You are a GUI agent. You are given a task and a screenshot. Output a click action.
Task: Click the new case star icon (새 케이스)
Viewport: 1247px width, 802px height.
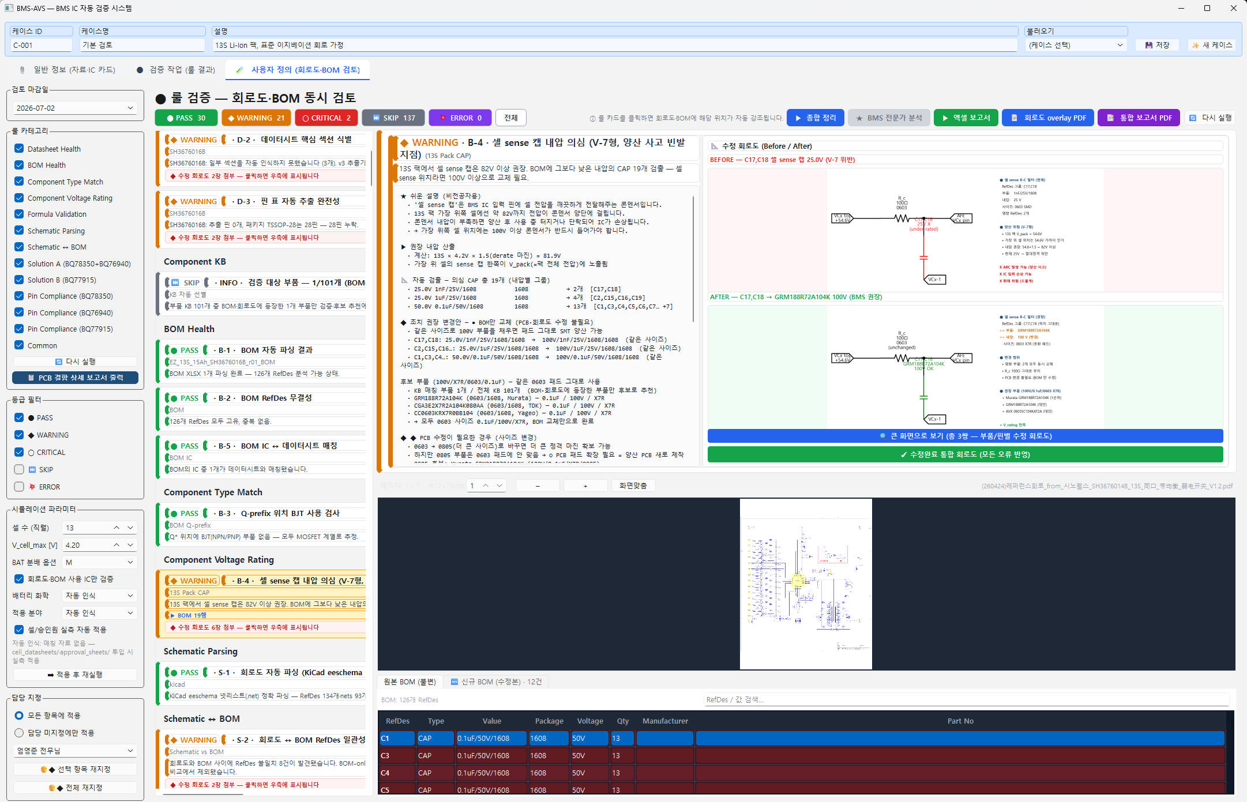(x=1196, y=45)
